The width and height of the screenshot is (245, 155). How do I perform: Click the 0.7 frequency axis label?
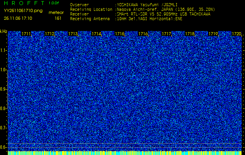point(4,127)
